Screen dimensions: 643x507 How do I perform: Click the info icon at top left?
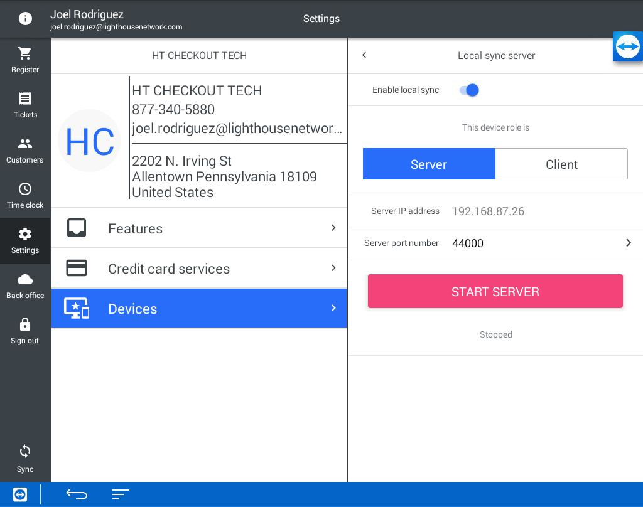pyautogui.click(x=25, y=19)
